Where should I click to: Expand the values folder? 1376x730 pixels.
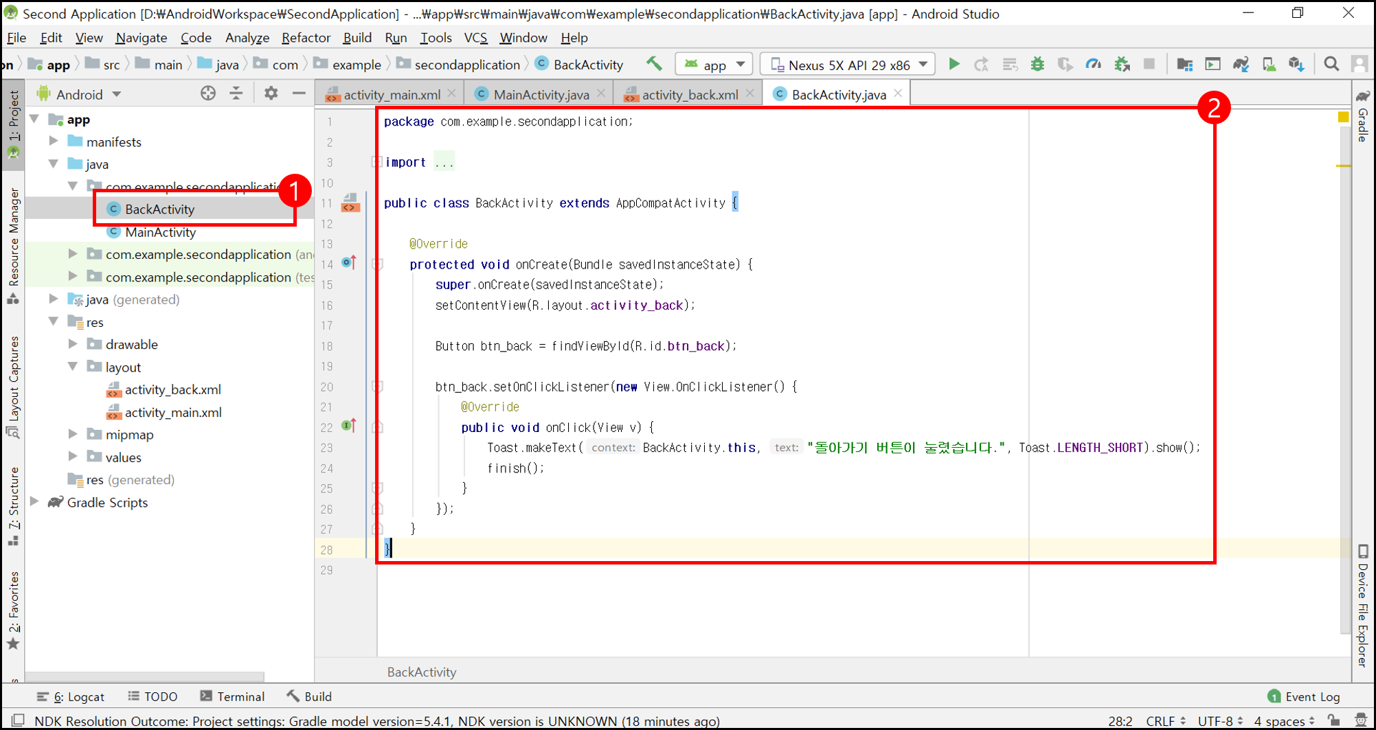click(73, 457)
